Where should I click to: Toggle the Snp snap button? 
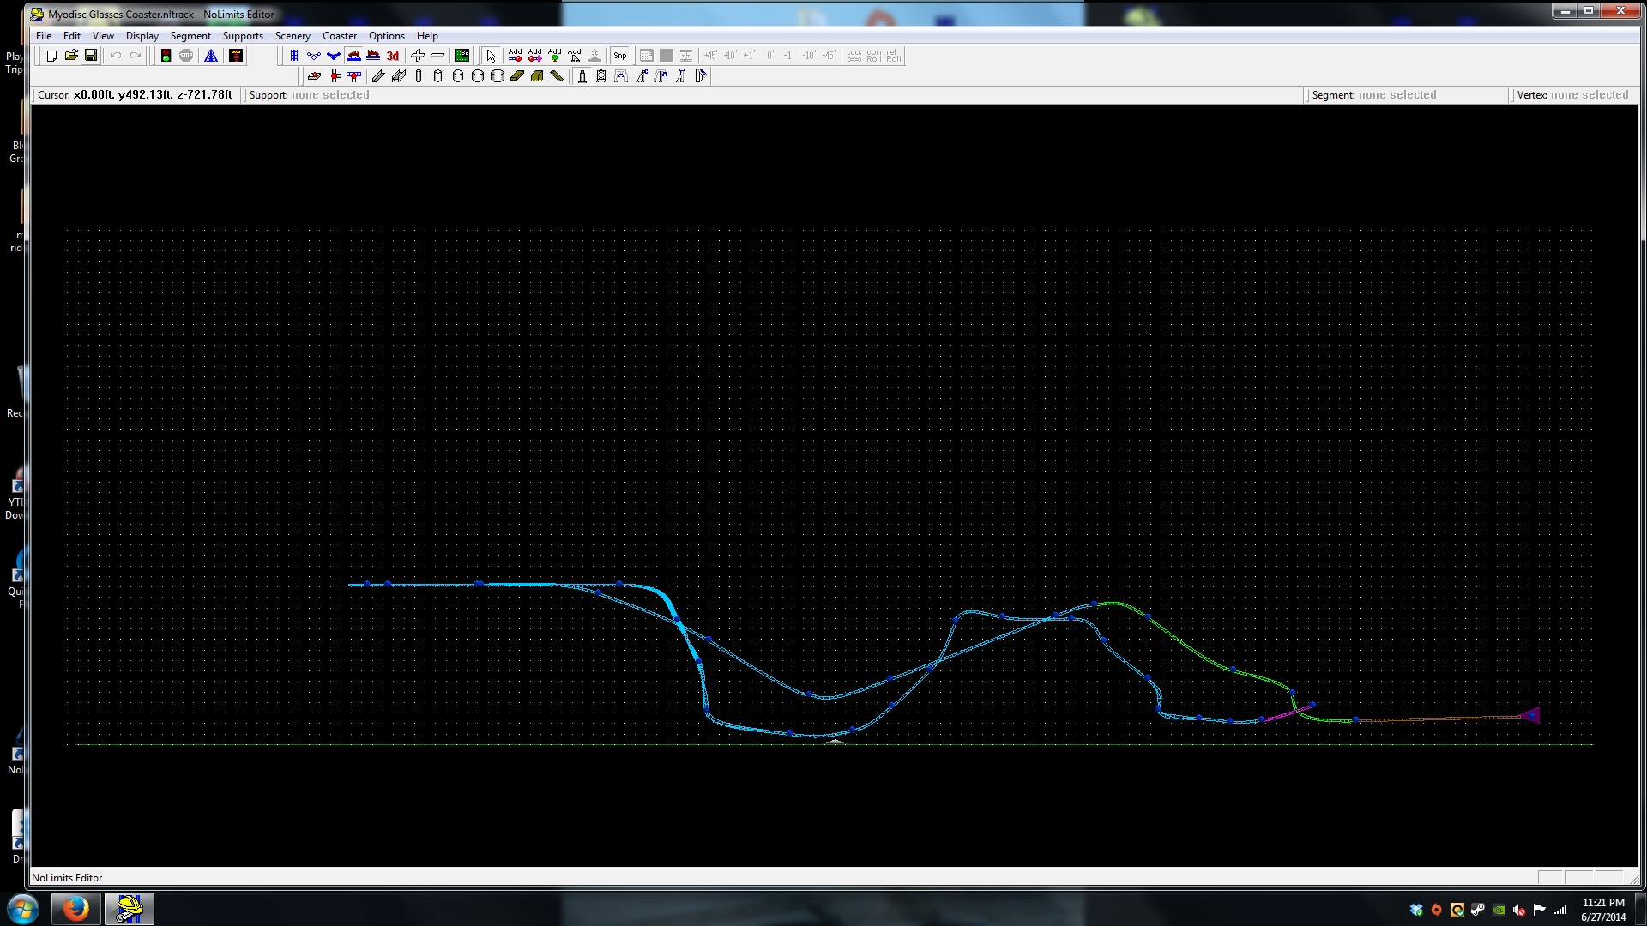click(619, 56)
